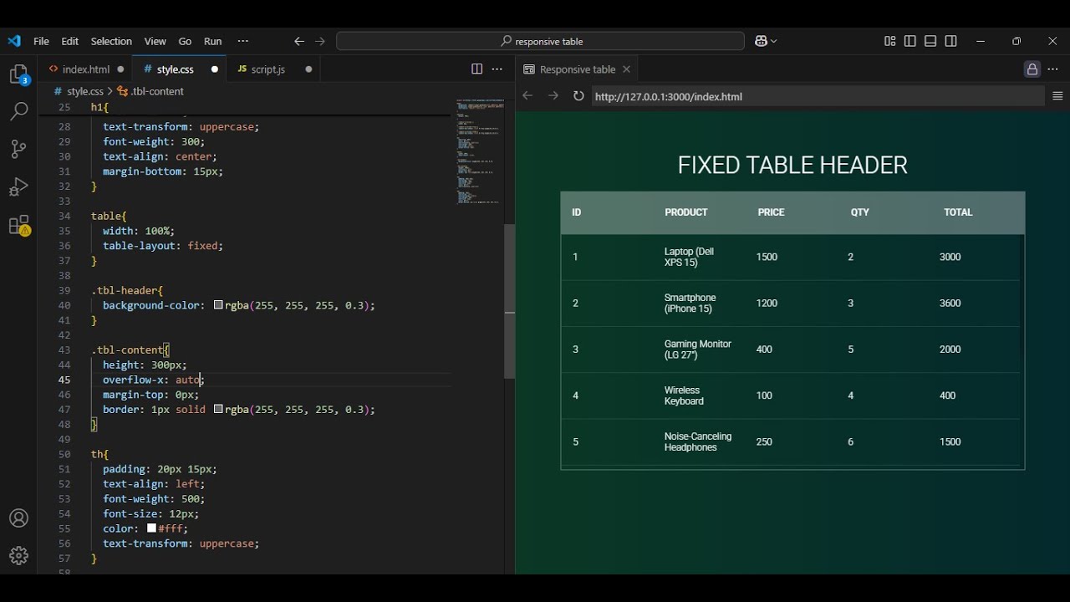Open color picker for .tbl-content border

pos(218,410)
